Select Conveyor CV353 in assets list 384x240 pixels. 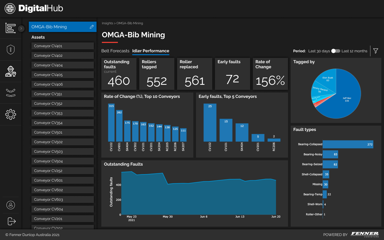pos(63,113)
